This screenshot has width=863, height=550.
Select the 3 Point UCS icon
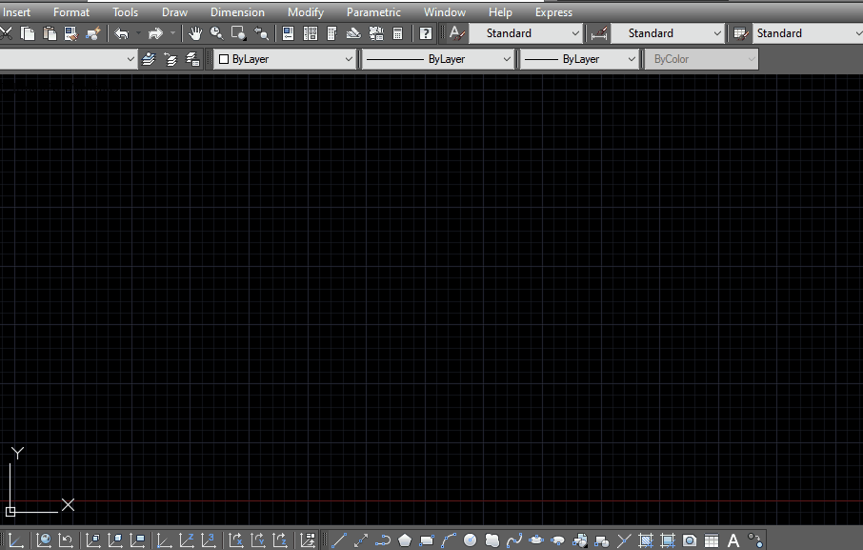coord(208,540)
